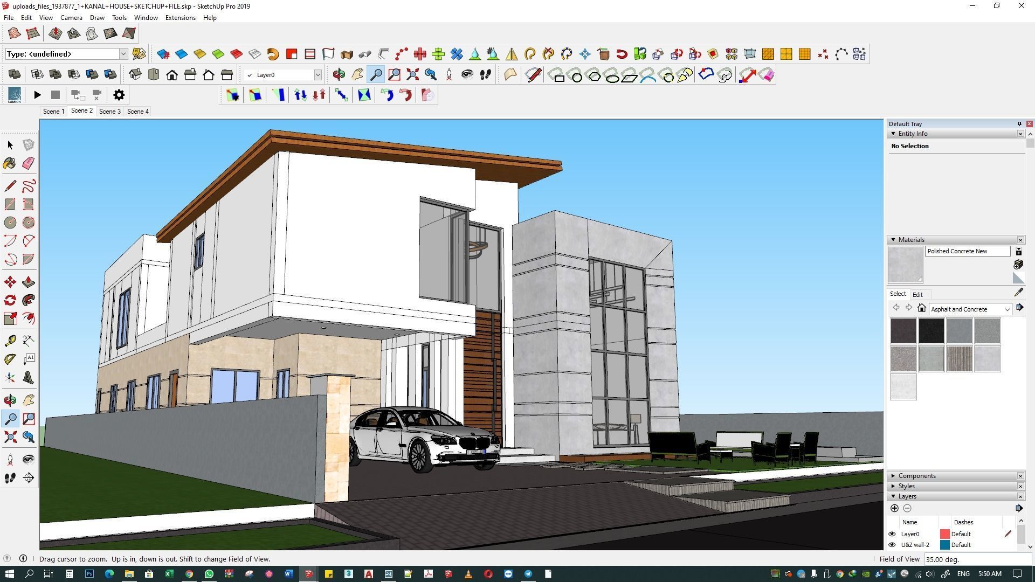Select the Walk footprints tool in left toolbar

(x=10, y=477)
